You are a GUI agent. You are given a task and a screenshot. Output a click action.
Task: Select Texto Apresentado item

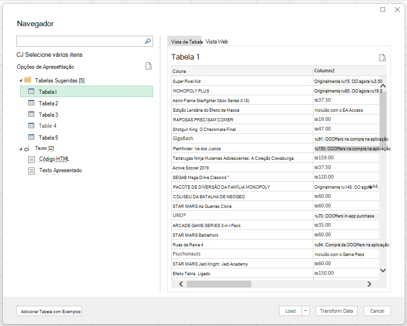pos(60,170)
